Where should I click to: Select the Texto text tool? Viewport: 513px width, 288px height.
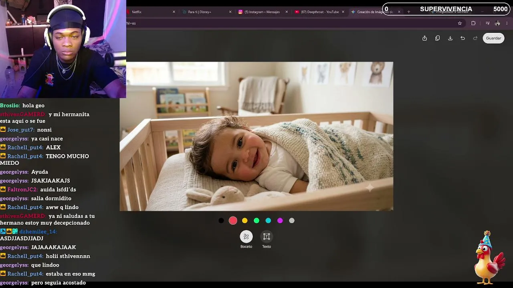[x=267, y=240]
